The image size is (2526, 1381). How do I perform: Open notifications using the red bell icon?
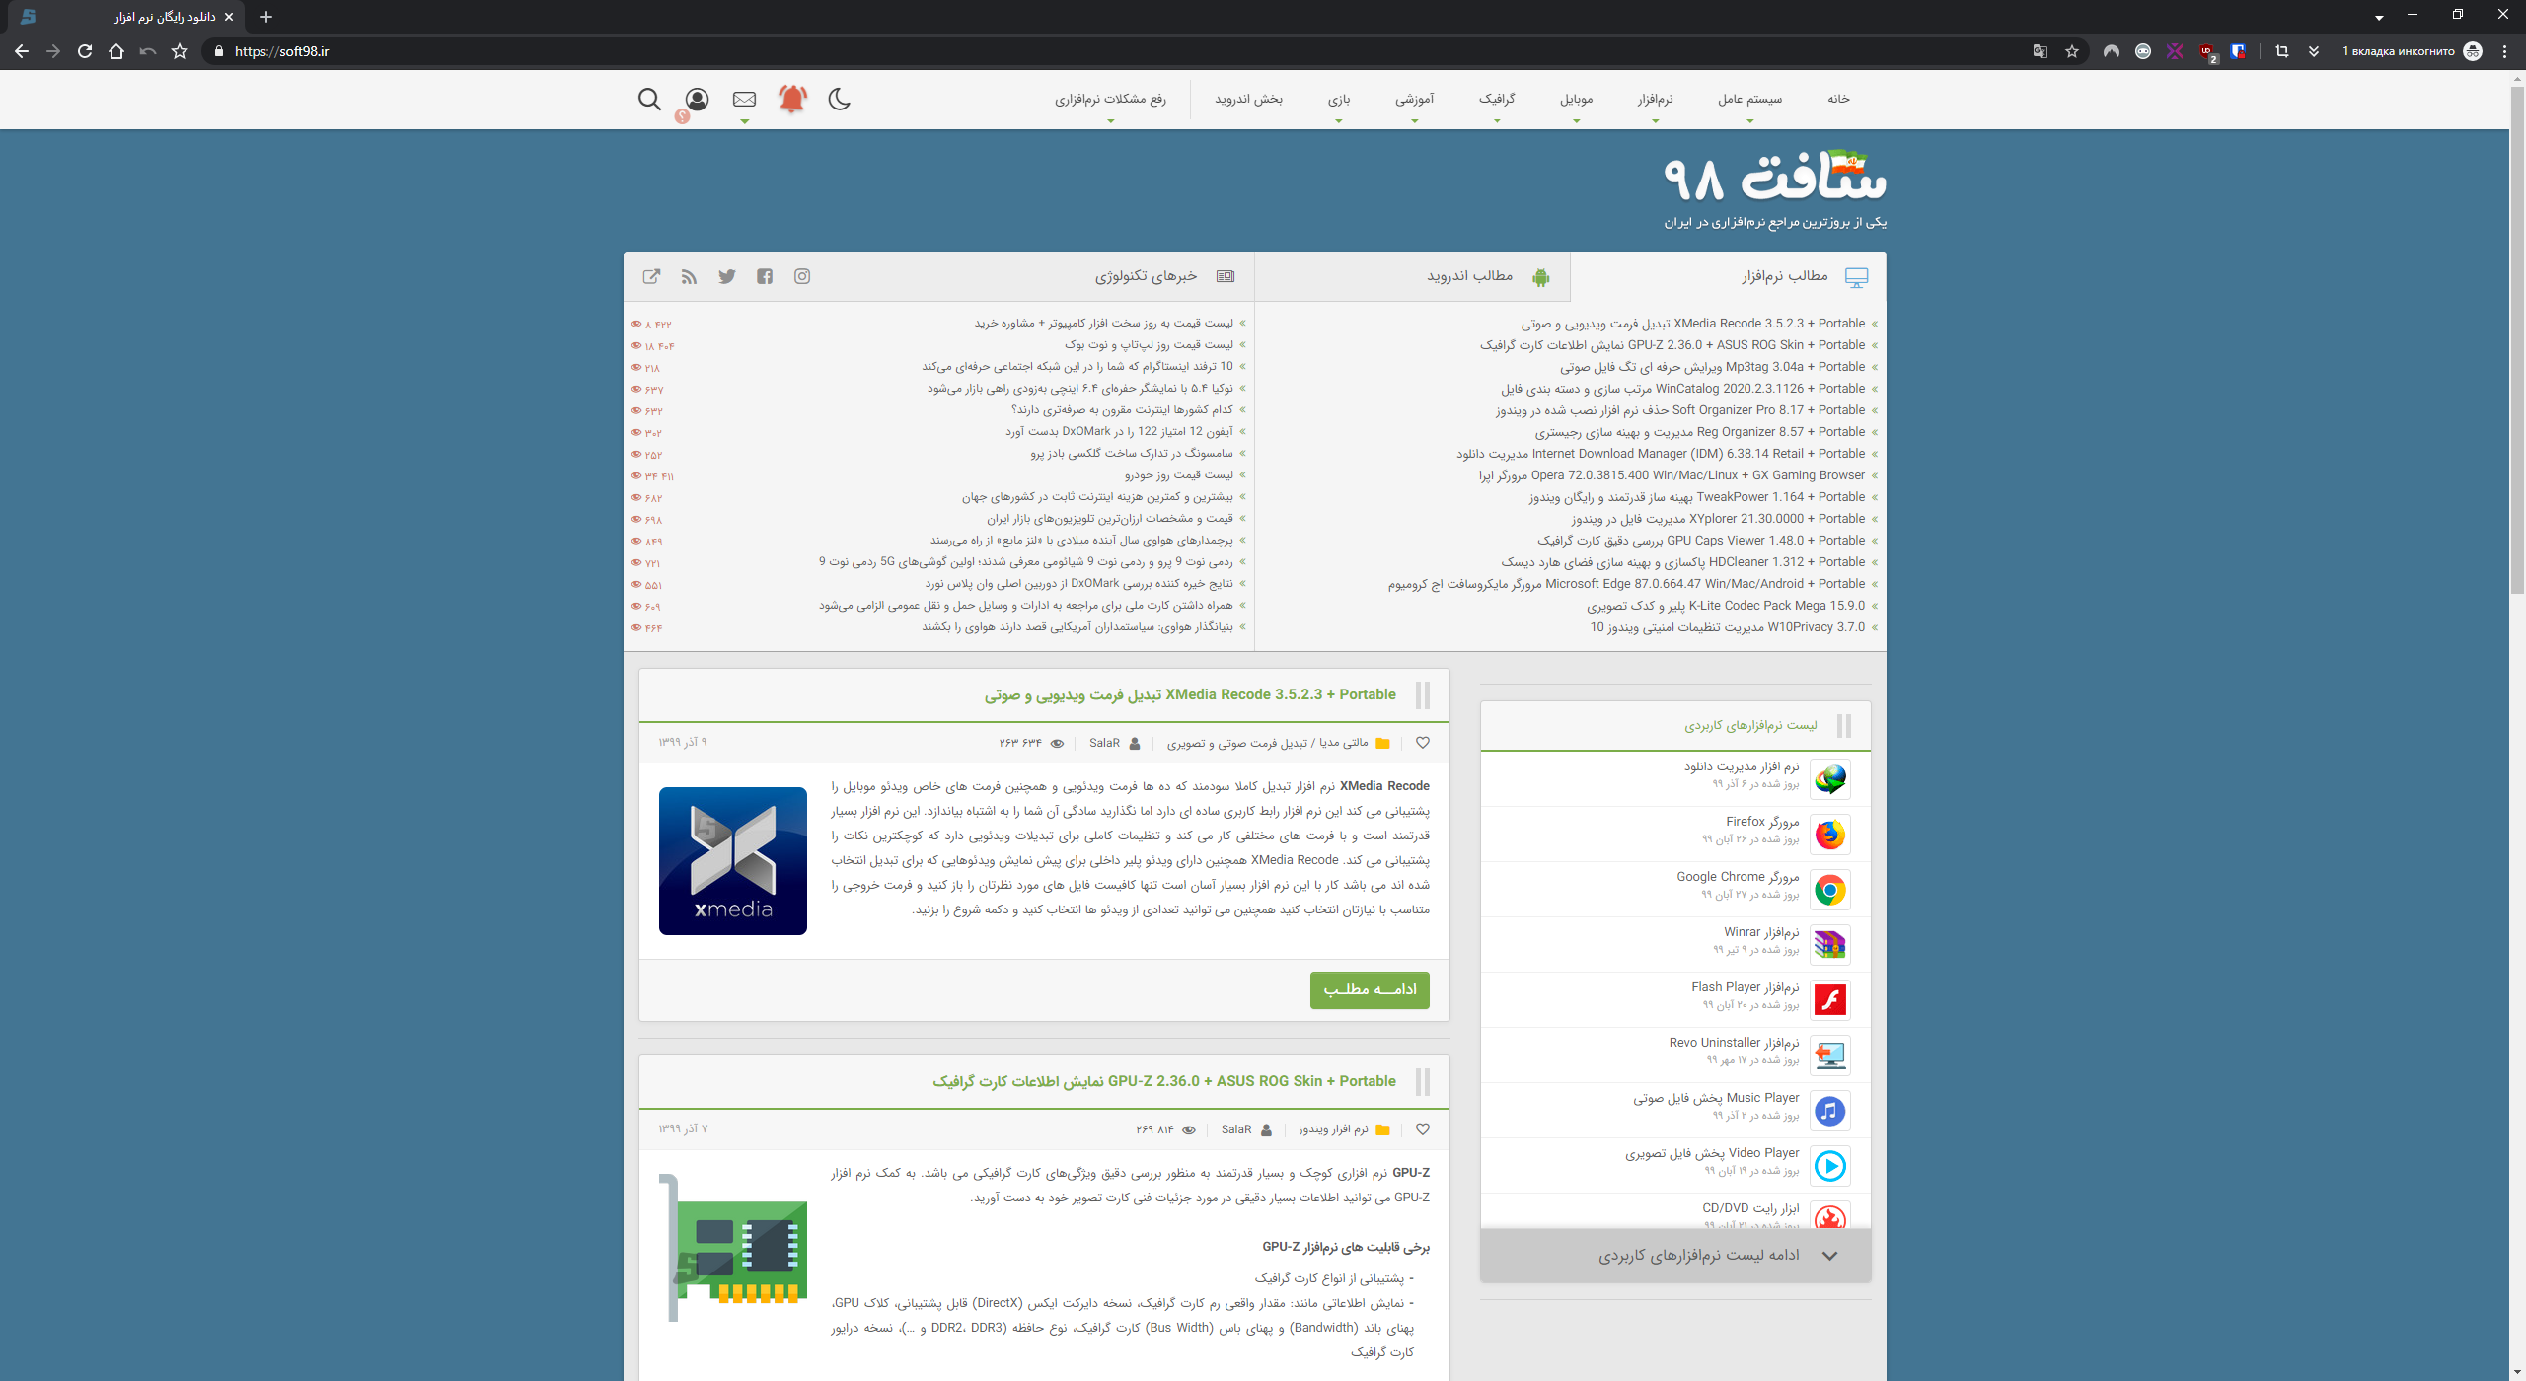pos(792,99)
